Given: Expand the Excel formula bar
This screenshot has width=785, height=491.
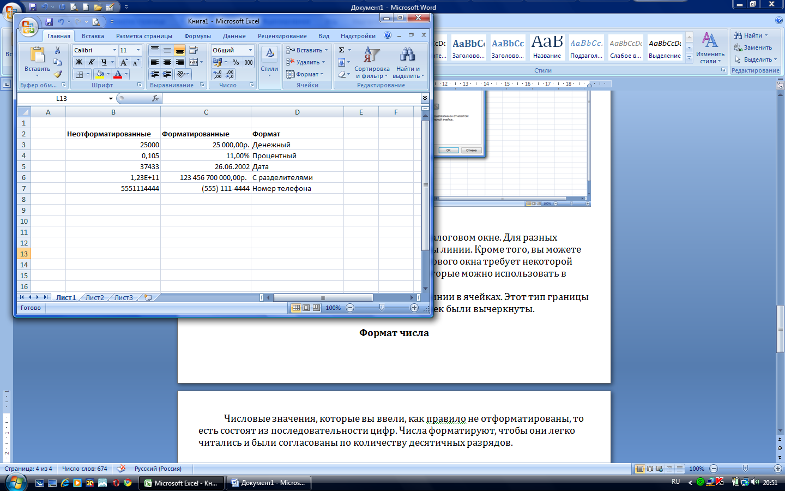Looking at the screenshot, I should (425, 98).
